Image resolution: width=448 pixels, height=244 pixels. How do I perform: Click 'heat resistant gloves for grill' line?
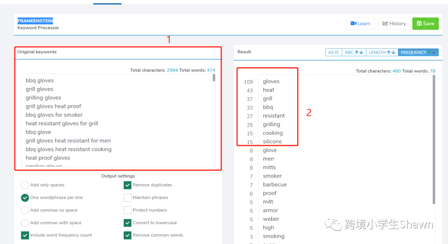coord(62,123)
